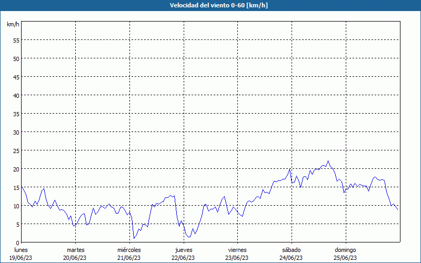Click the lowest wind speed dip after miércoles start

pyautogui.click(x=134, y=238)
